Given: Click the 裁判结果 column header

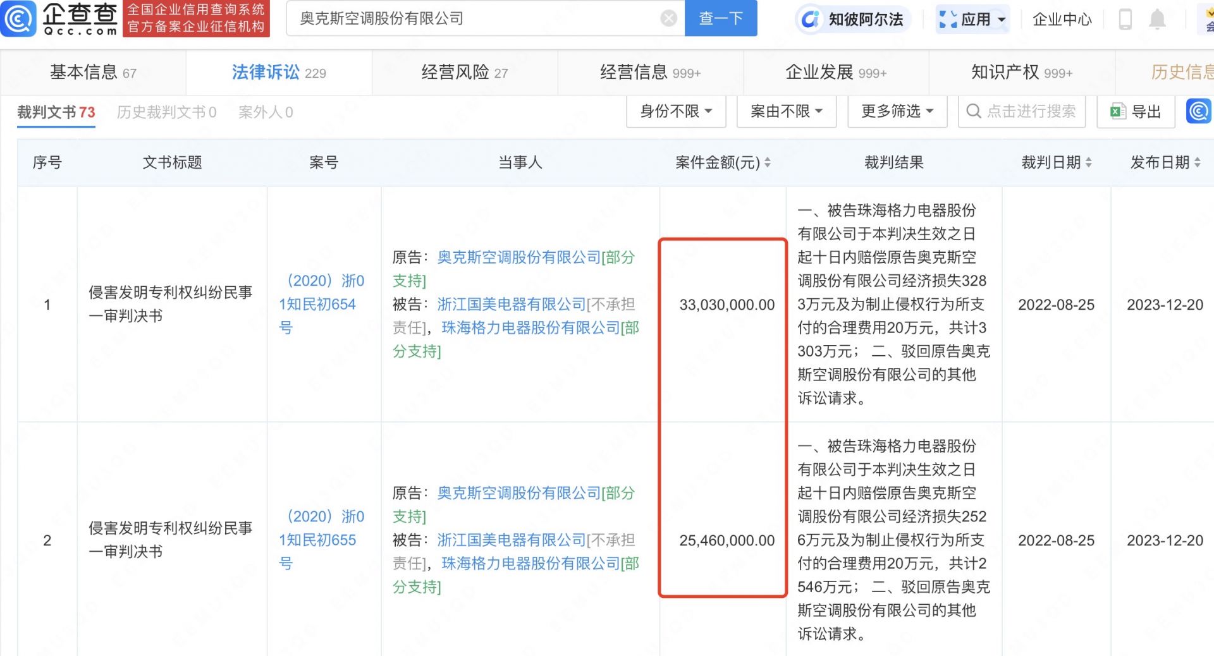Looking at the screenshot, I should (x=894, y=162).
